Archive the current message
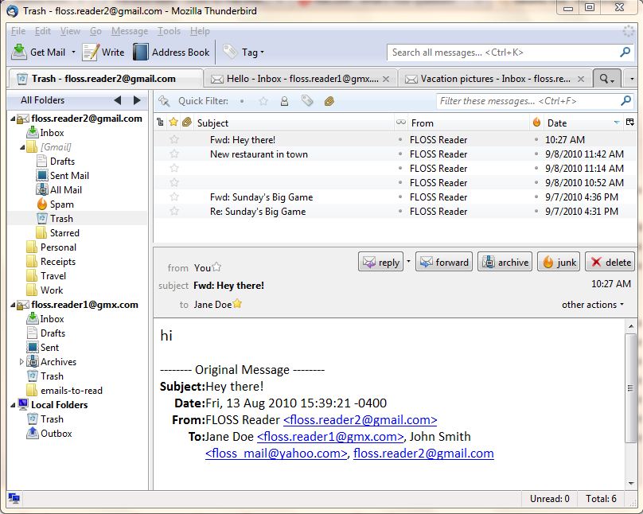 [x=505, y=263]
